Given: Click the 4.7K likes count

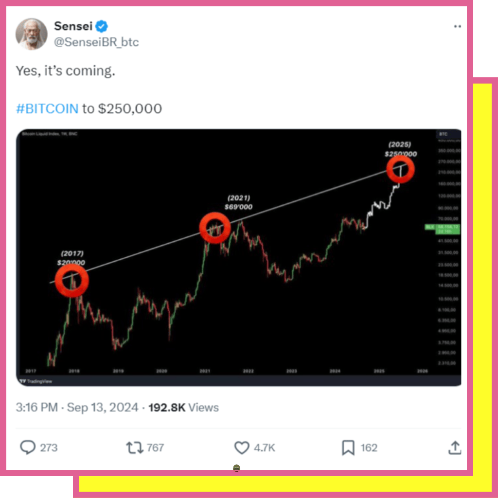Looking at the screenshot, I should point(265,448).
